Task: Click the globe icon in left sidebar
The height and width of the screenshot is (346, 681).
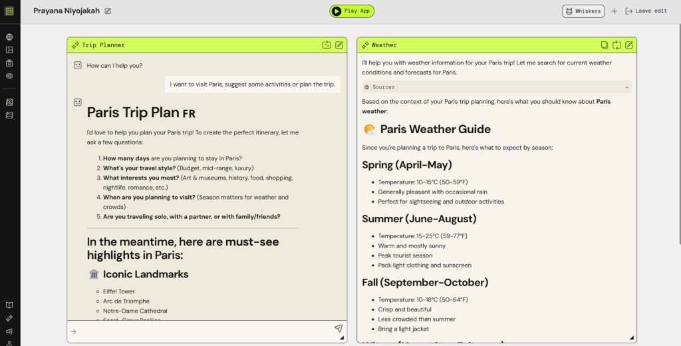Action: (9, 37)
